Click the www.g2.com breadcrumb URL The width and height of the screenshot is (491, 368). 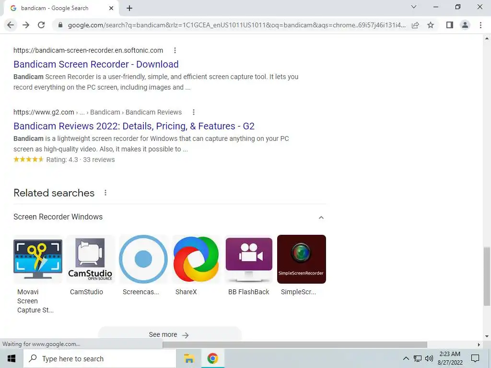click(x=97, y=112)
